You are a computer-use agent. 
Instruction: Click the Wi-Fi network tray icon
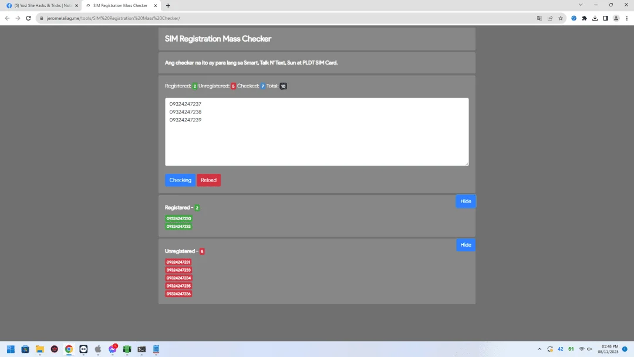tap(581, 349)
